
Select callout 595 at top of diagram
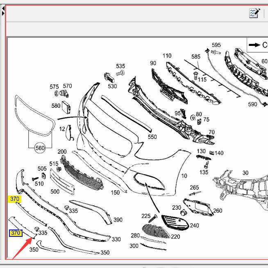(x=216, y=45)
